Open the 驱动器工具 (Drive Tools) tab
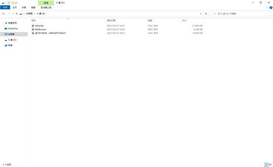This screenshot has height=167, width=273. click(46, 7)
